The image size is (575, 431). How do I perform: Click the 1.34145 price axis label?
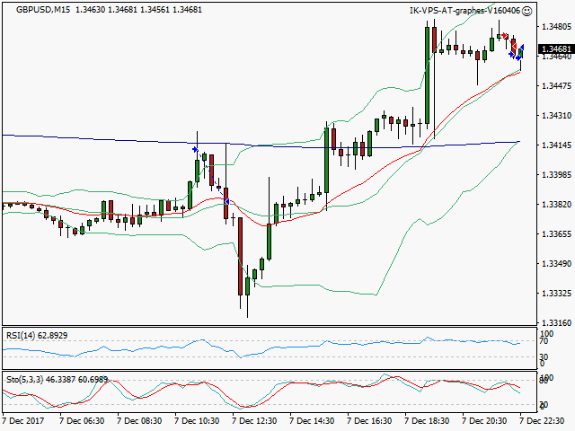point(557,145)
